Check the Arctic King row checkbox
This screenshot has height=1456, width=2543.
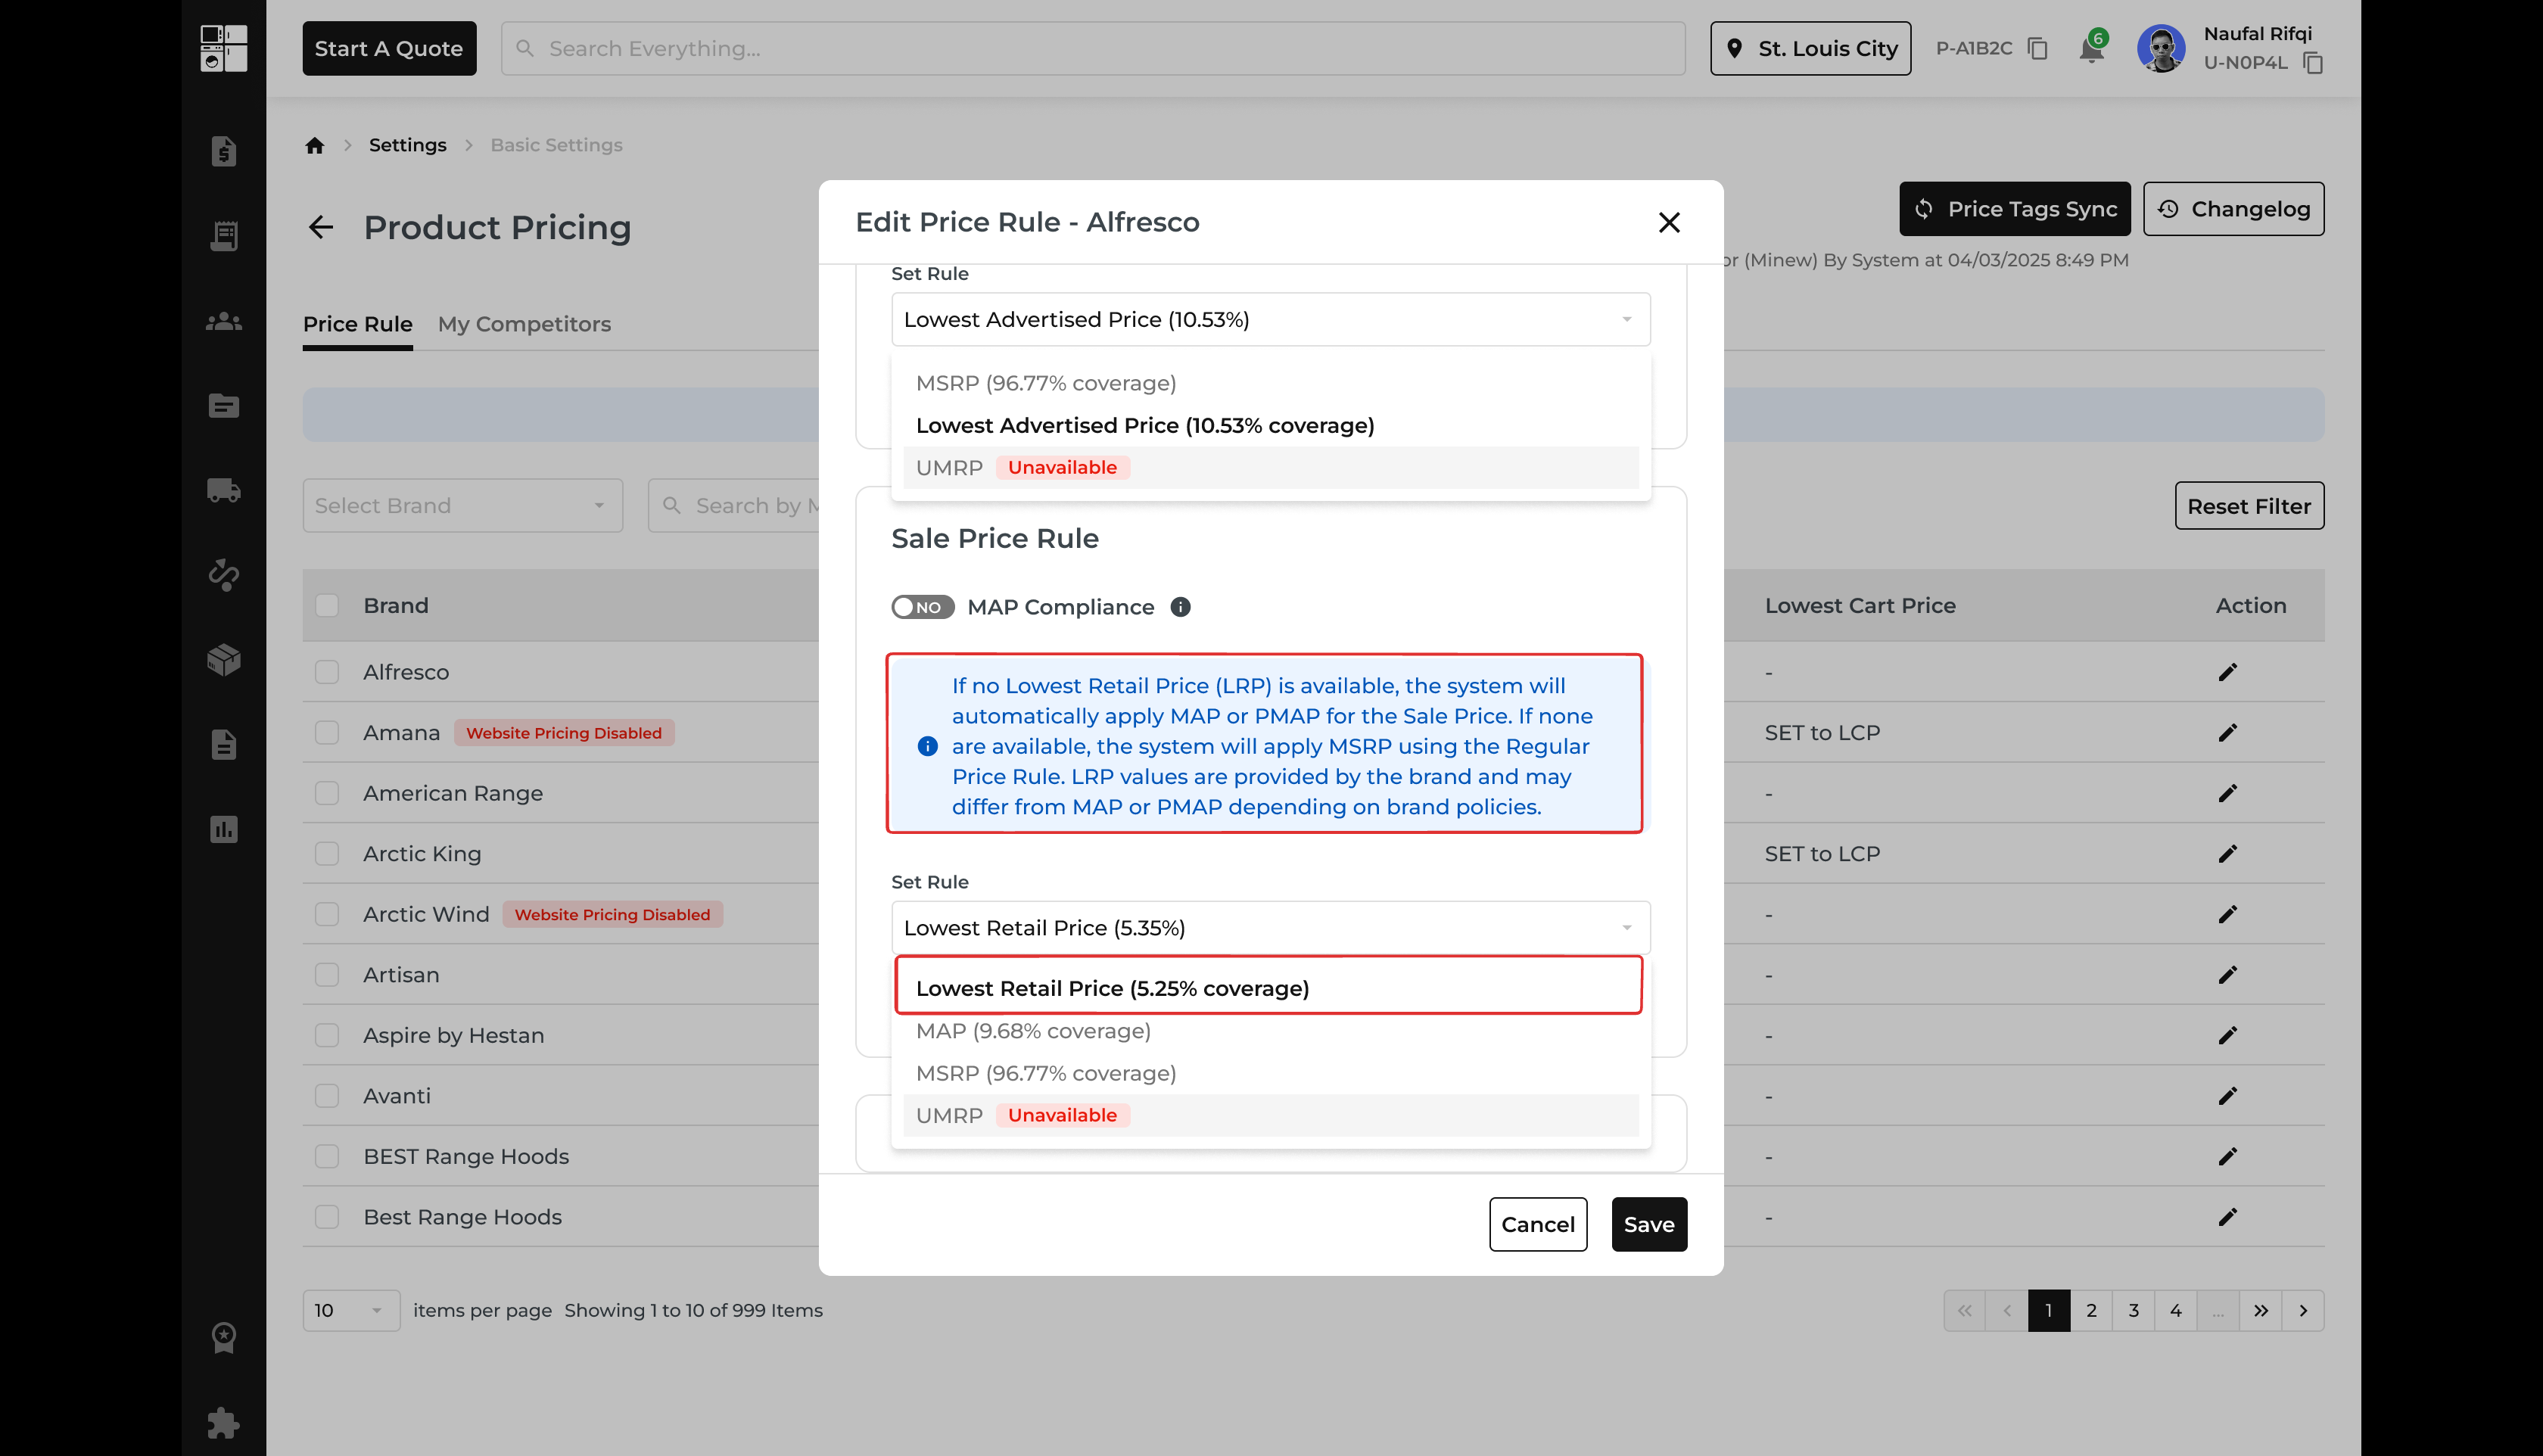pos(327,854)
